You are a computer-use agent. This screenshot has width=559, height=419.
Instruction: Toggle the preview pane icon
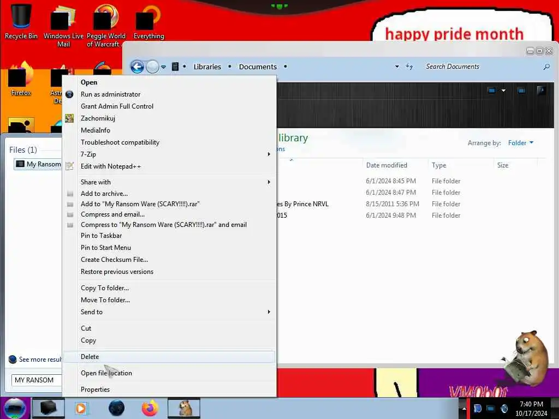pos(521,91)
